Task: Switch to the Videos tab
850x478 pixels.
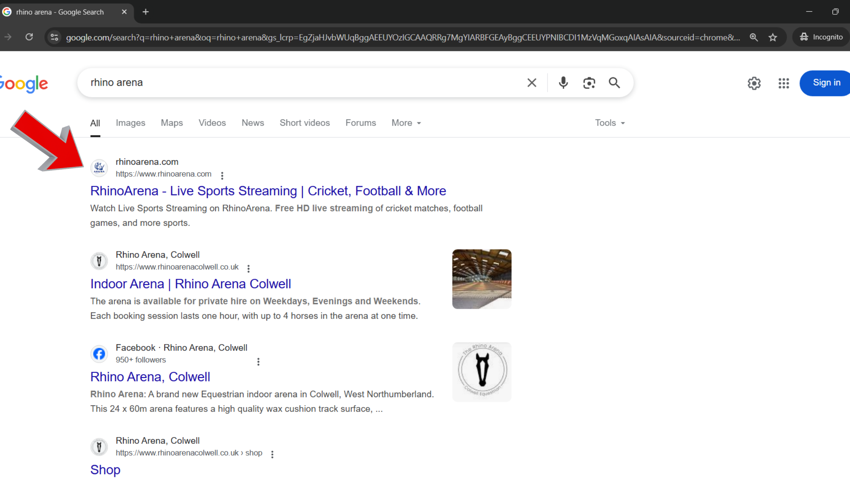Action: pyautogui.click(x=212, y=123)
